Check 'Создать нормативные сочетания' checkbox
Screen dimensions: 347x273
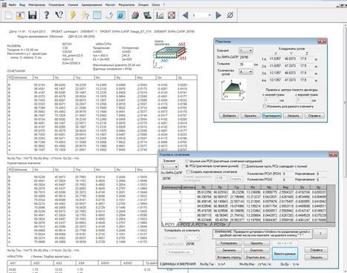coord(187,171)
